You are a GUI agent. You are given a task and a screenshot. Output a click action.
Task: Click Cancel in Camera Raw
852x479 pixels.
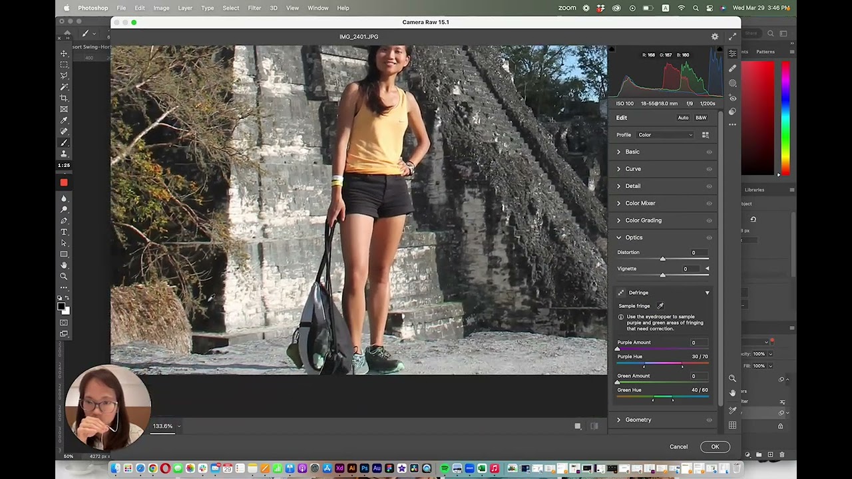click(678, 447)
